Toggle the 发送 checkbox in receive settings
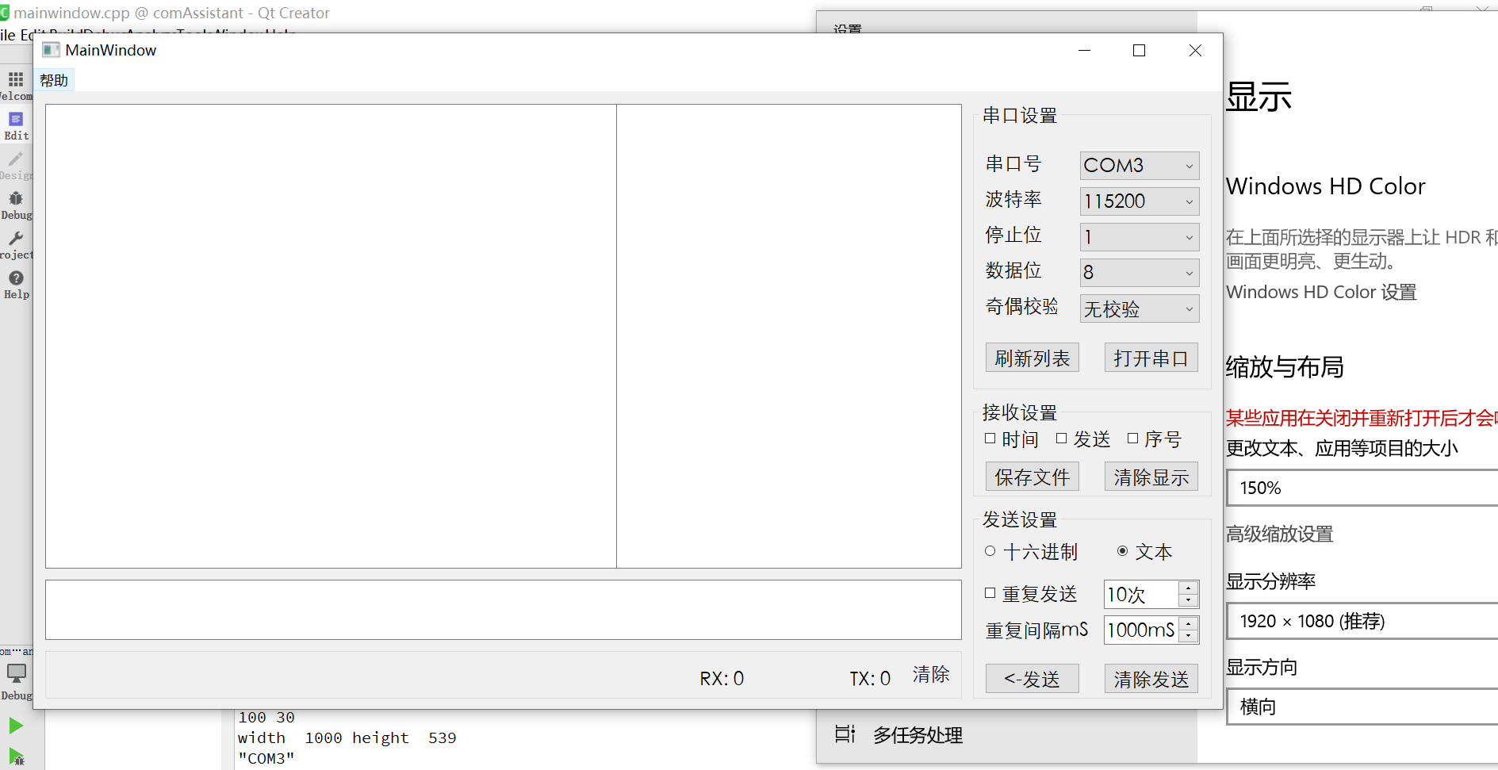This screenshot has height=770, width=1498. [x=1062, y=439]
